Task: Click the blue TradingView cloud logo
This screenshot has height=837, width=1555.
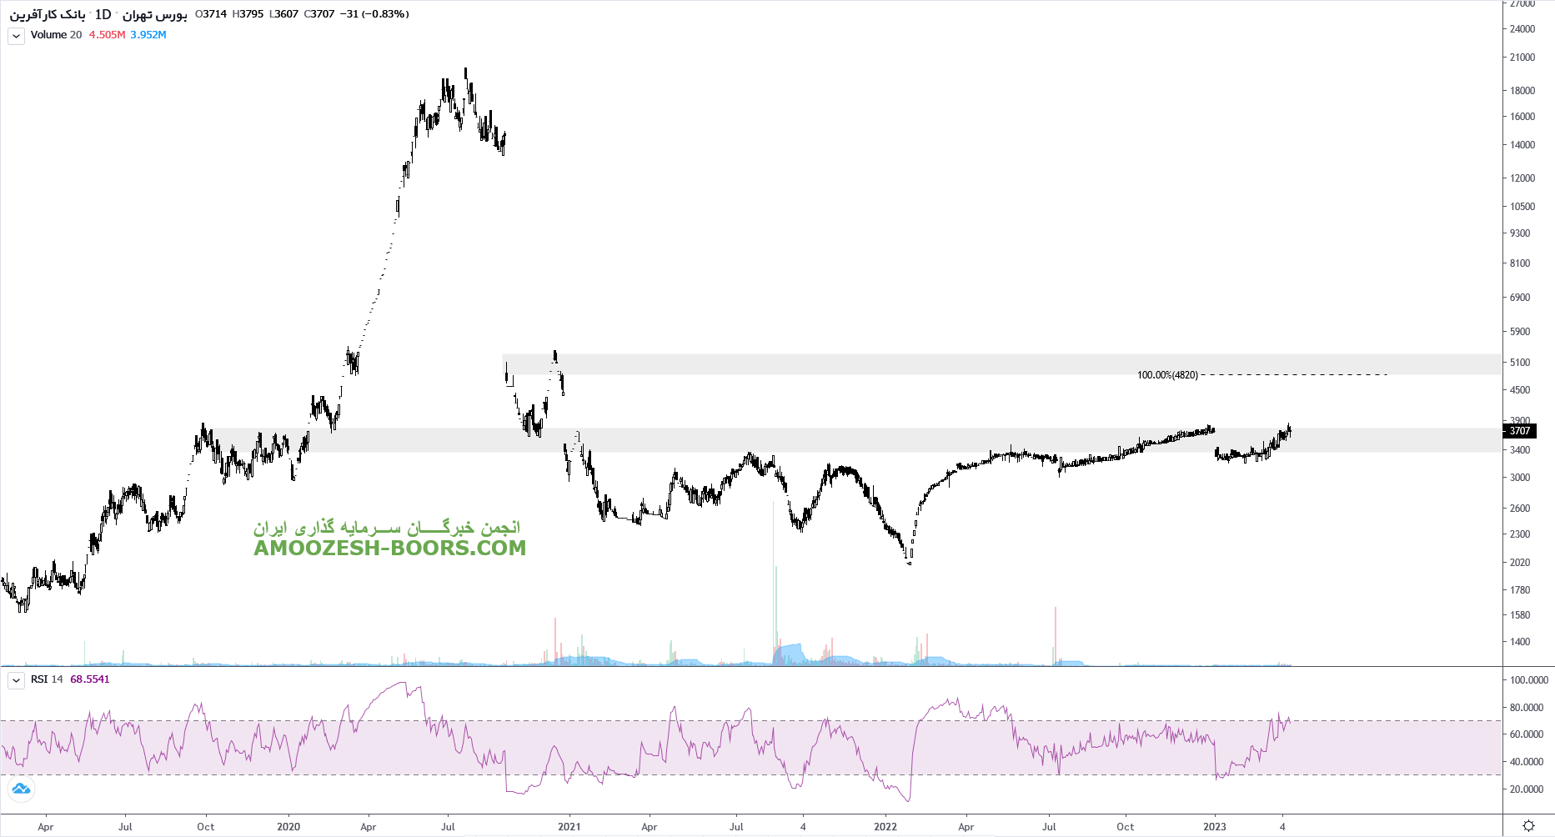Action: tap(21, 789)
